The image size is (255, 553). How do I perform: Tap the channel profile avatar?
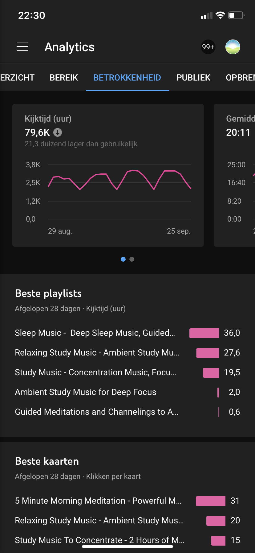(233, 47)
